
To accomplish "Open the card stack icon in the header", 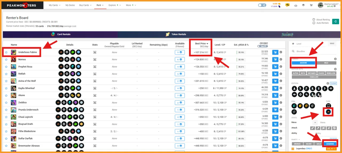I will pyautogui.click(x=304, y=5).
